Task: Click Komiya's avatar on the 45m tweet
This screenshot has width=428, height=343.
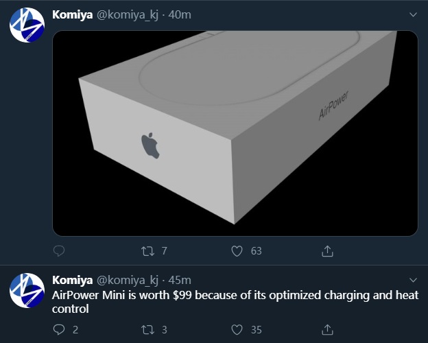Action: pos(27,291)
